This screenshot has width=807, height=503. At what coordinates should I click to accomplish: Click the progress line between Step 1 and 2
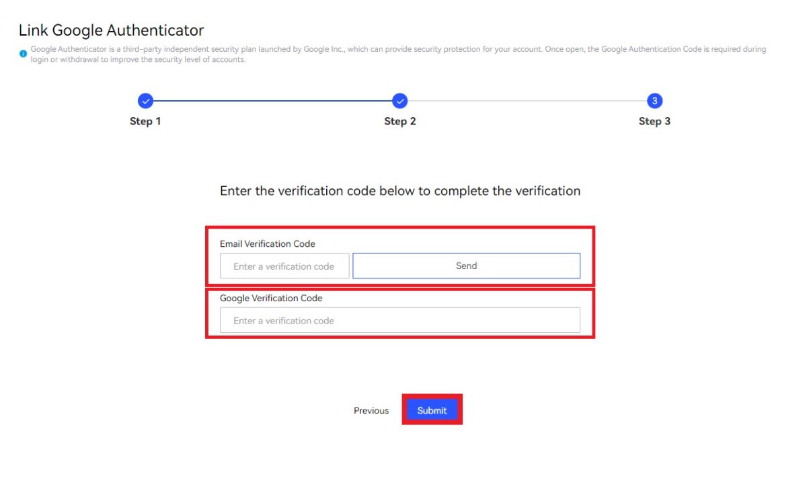tap(272, 101)
